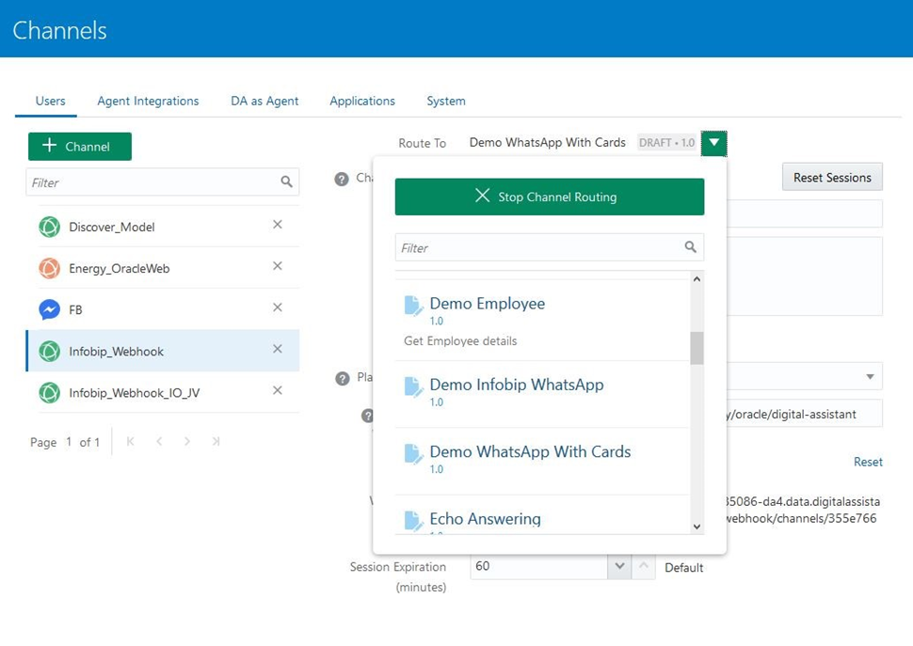Image resolution: width=913 pixels, height=646 pixels.
Task: Click the search icon in channel filter
Action: coord(287,182)
